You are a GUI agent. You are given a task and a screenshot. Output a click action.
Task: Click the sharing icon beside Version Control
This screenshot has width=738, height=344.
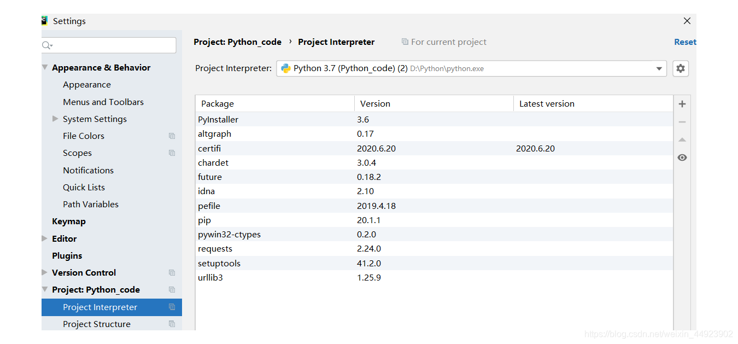click(x=172, y=272)
